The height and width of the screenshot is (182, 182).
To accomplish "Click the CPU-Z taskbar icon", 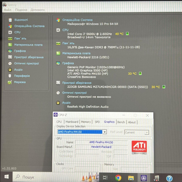I will [144, 177].
